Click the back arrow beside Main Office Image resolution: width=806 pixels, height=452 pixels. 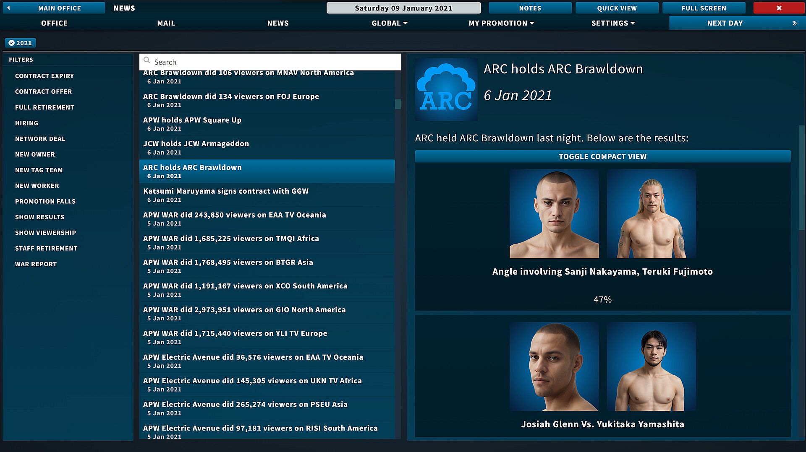tap(8, 8)
